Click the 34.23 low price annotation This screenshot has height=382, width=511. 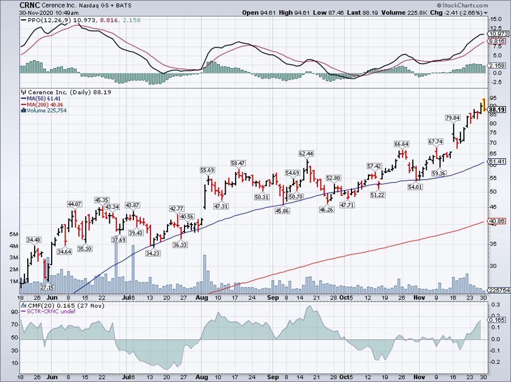click(153, 253)
